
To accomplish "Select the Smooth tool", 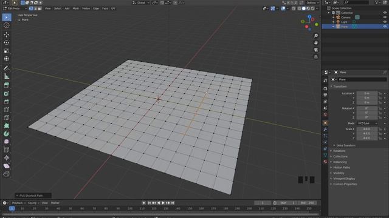I will tap(7, 142).
